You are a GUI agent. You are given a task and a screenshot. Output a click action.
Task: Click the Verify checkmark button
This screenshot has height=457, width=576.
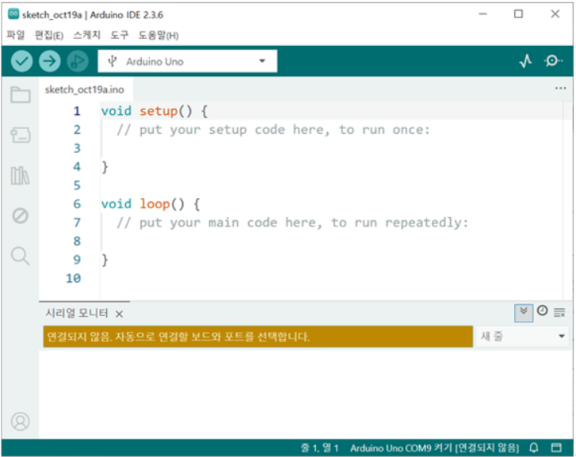21,61
